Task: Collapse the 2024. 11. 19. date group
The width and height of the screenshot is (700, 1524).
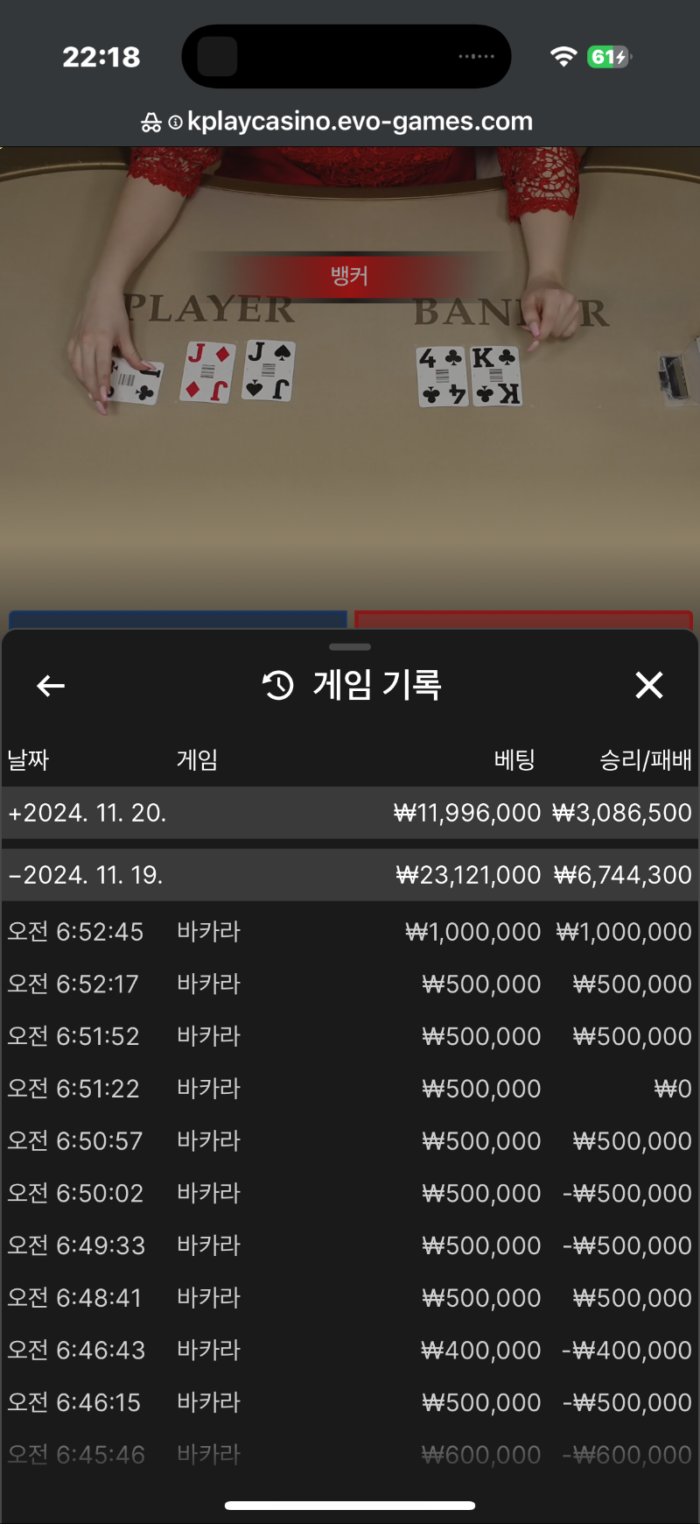Action: (350, 875)
